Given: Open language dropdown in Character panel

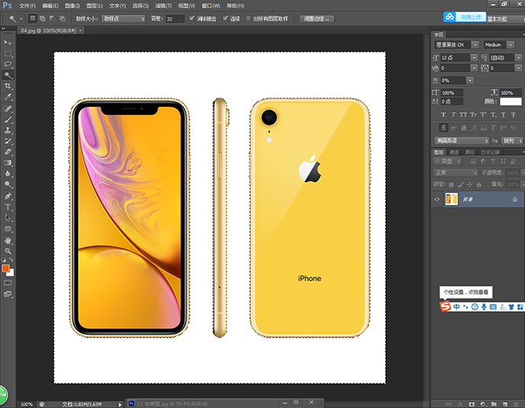Looking at the screenshot, I should coord(462,141).
